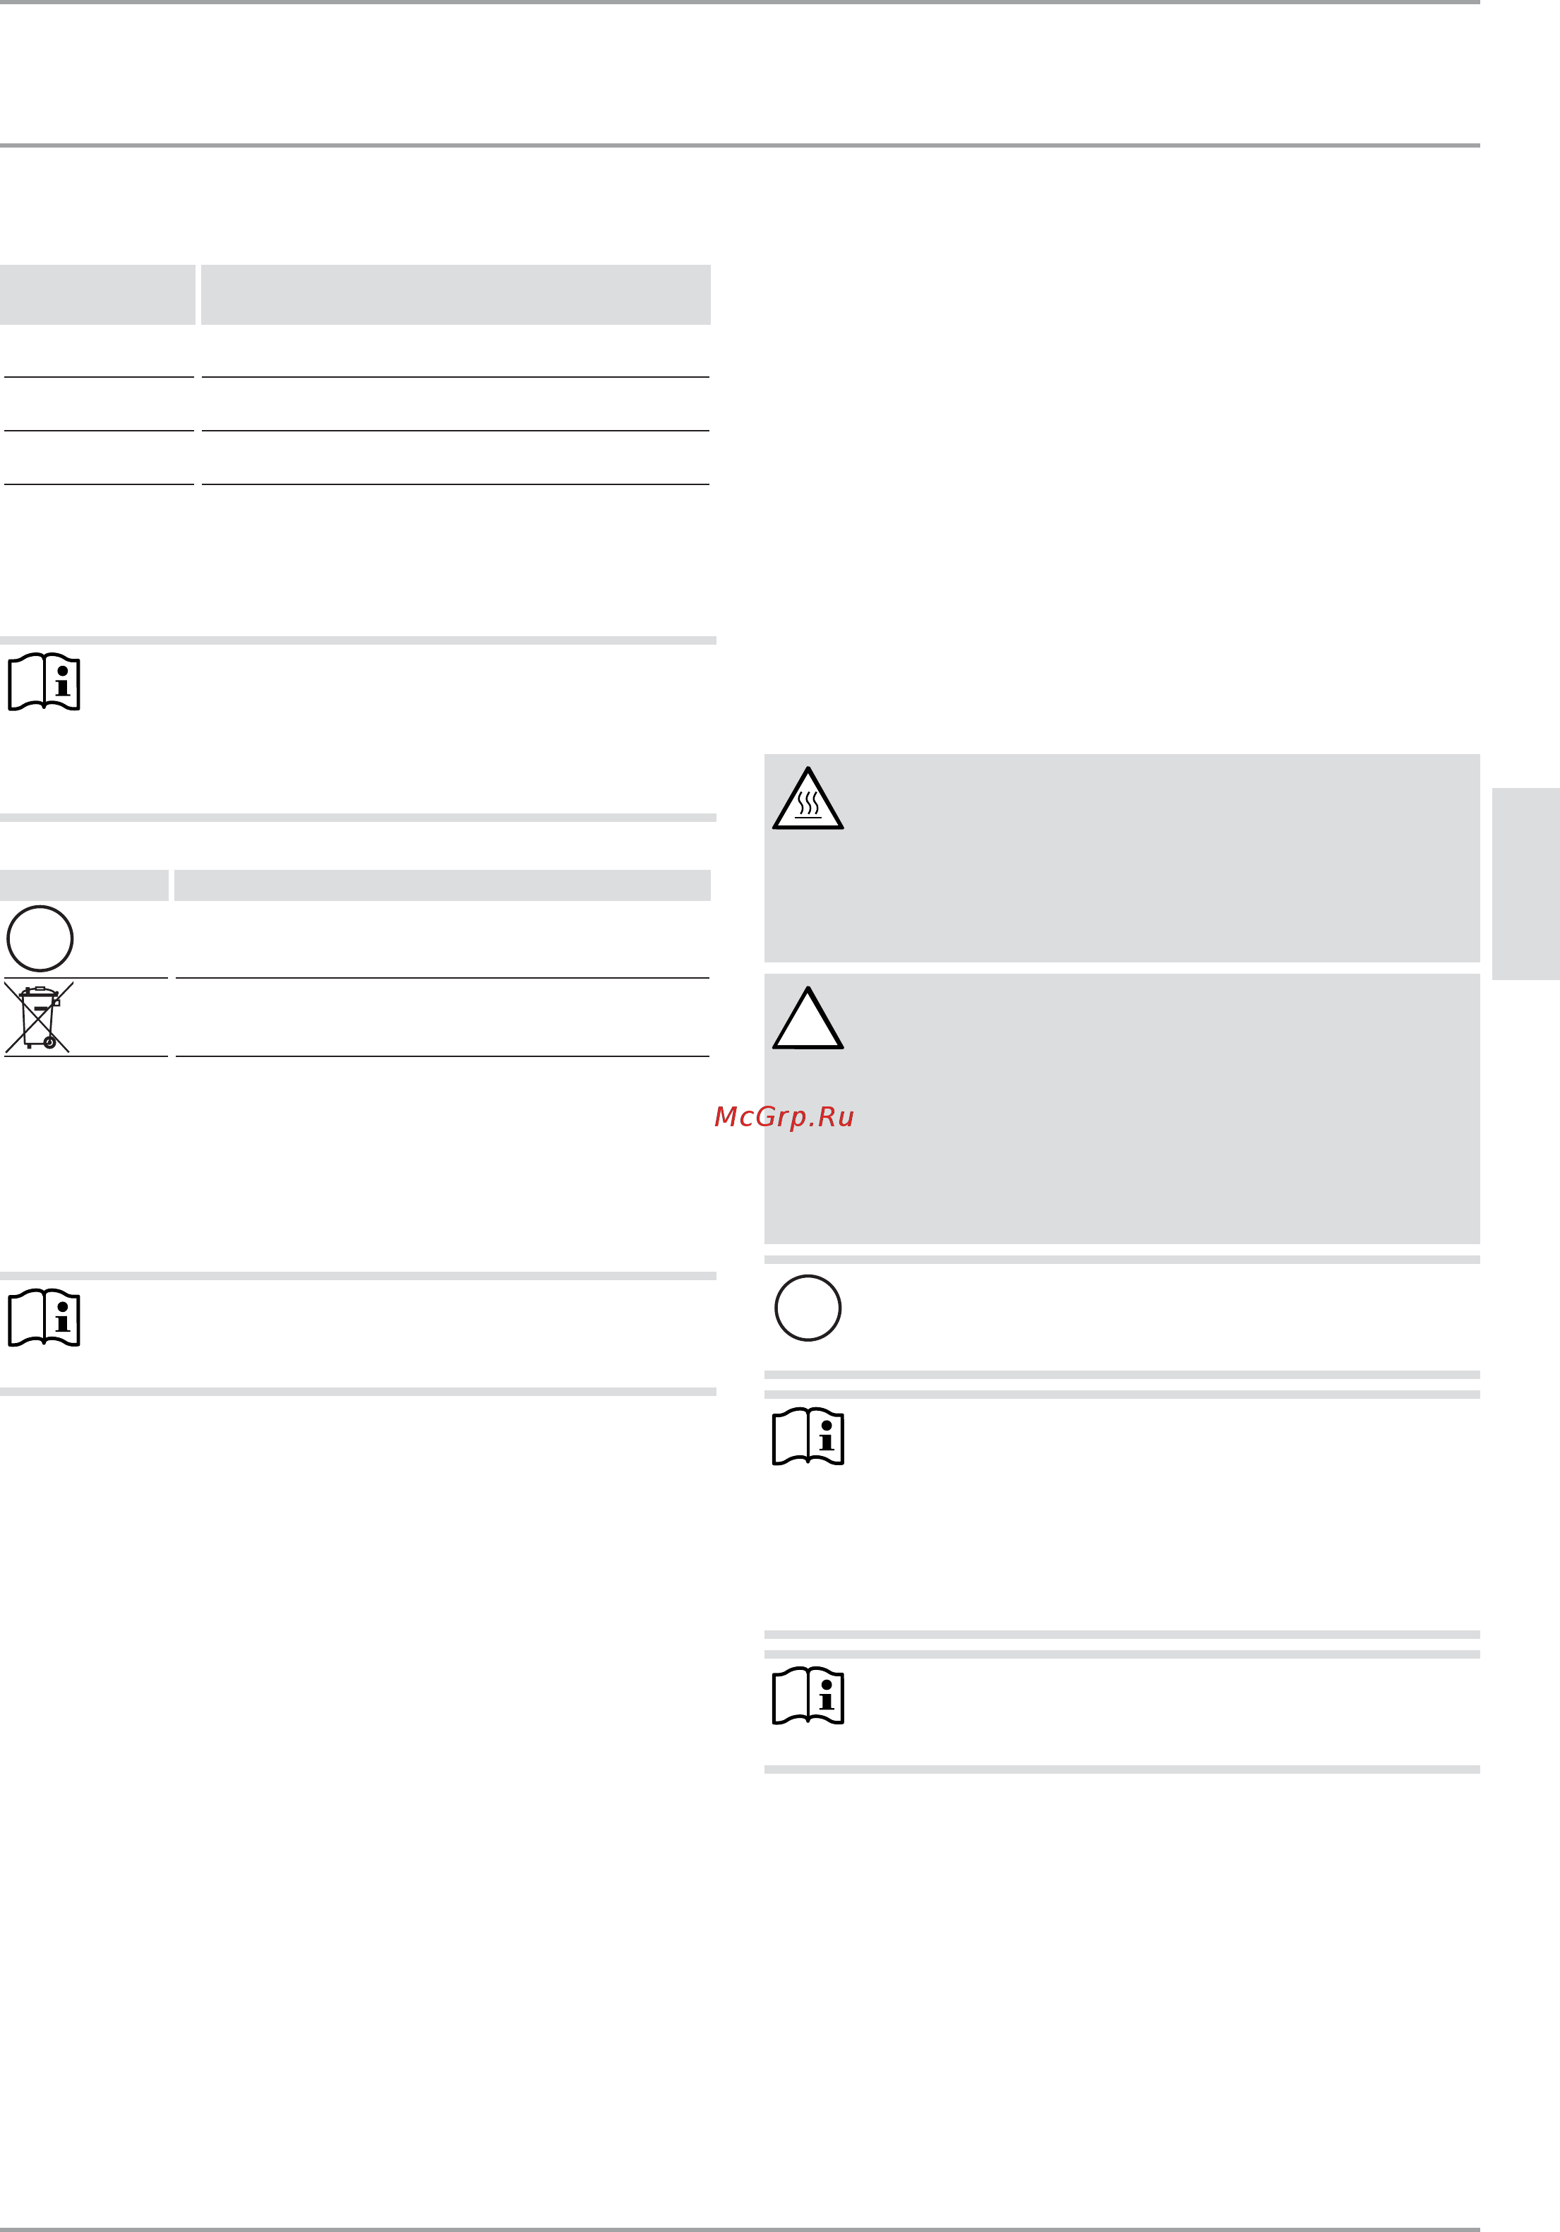
Task: Click the hot surface warning triangle icon
Action: pyautogui.click(x=808, y=798)
